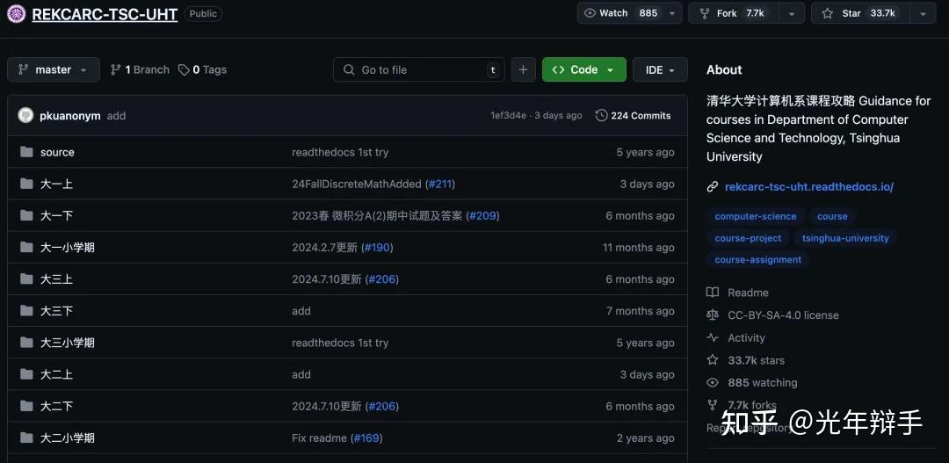The image size is (949, 463).
Task: Click the 大三小学期 folder icon
Action: 26,343
